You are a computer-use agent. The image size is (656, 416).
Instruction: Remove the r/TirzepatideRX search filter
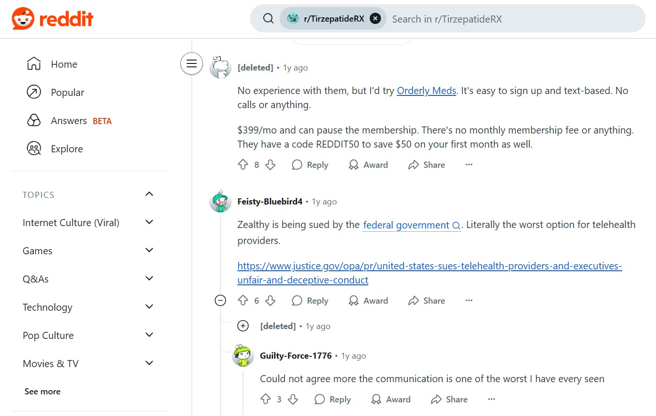click(375, 18)
